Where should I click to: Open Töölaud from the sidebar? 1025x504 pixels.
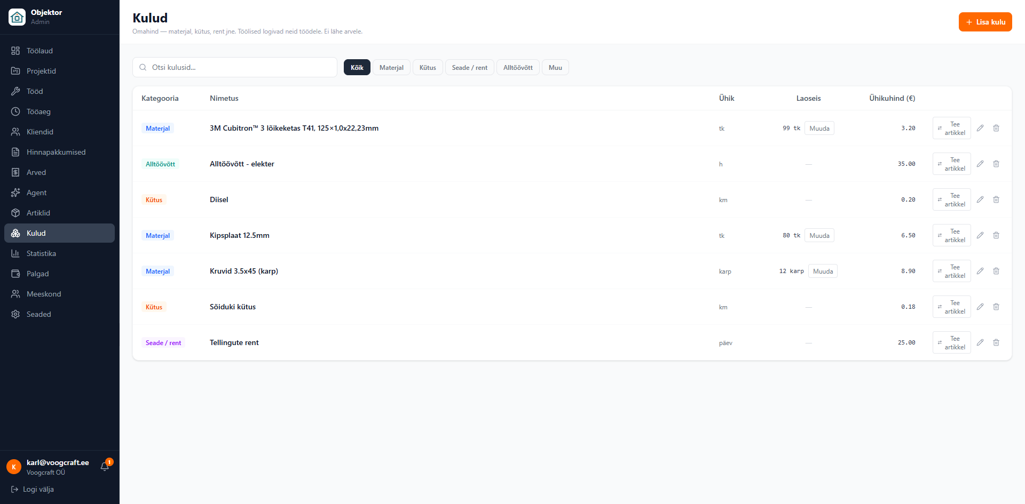coord(59,51)
